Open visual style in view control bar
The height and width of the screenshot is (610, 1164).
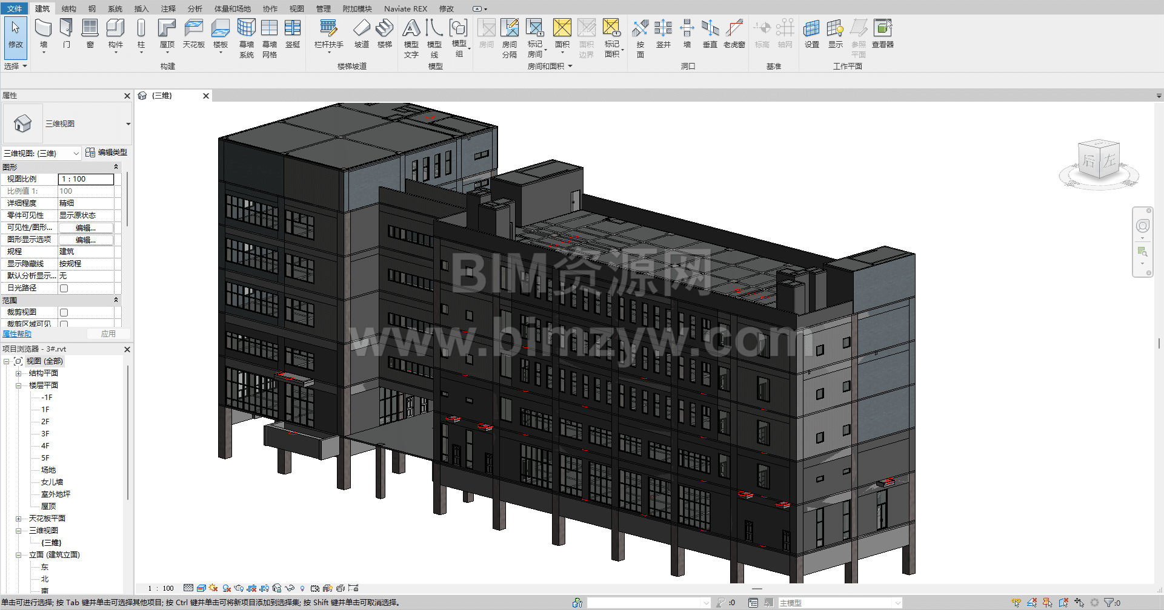[x=201, y=588]
